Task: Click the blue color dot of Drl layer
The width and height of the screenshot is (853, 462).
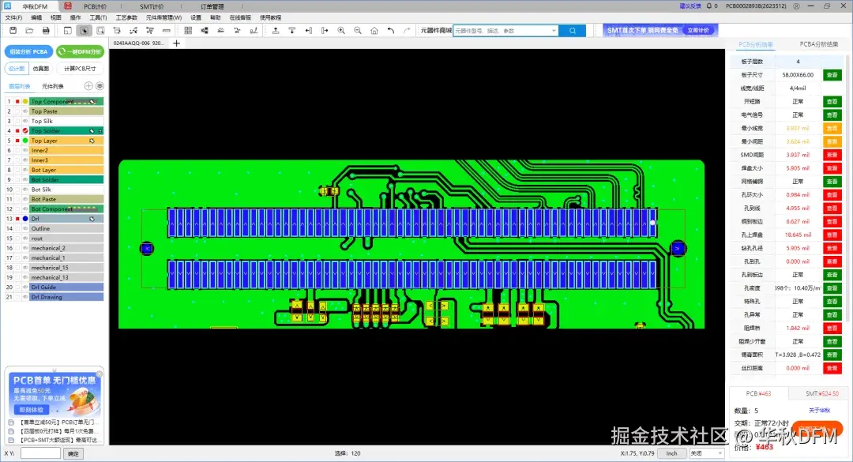Action: (x=25, y=219)
